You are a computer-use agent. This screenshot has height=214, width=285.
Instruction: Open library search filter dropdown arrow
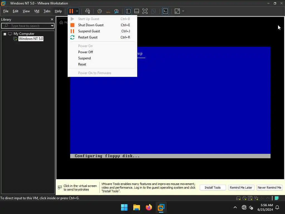pos(52,26)
